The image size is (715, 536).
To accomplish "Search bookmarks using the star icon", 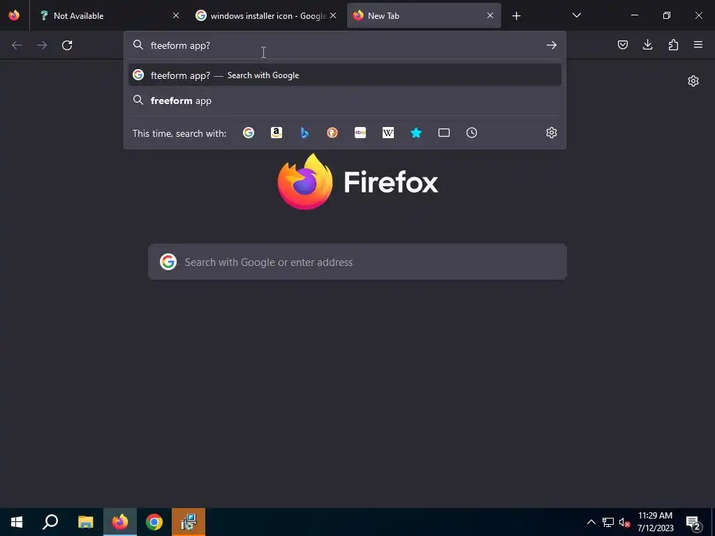I will 416,133.
